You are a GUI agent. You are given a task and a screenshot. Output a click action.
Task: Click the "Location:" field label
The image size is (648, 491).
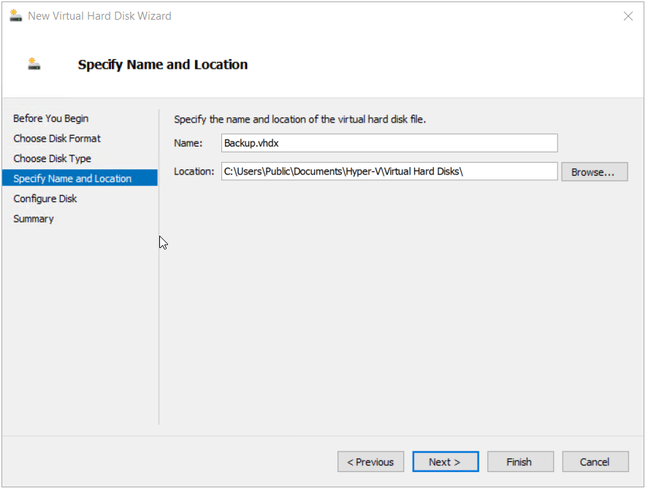tap(194, 171)
